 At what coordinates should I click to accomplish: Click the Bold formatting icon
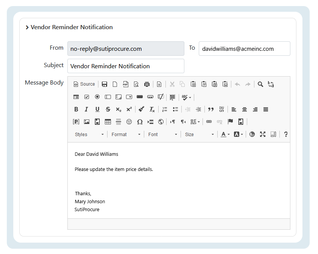point(76,109)
